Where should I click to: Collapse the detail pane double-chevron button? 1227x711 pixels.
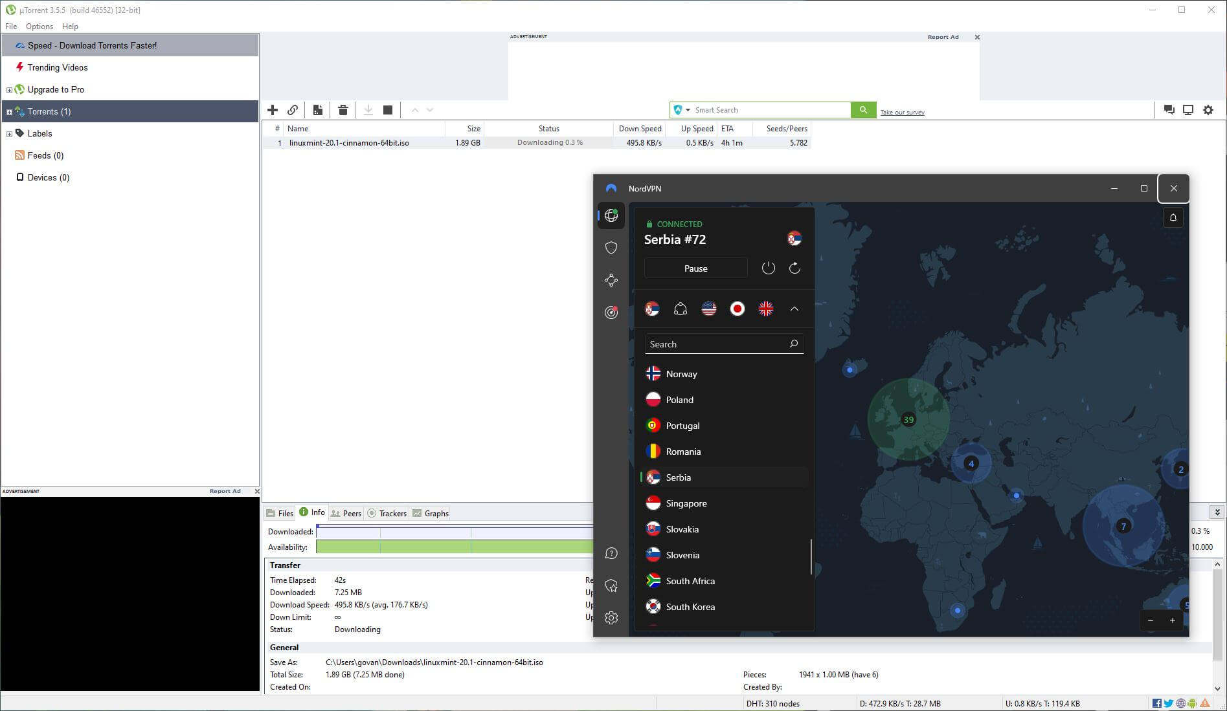coord(1217,512)
